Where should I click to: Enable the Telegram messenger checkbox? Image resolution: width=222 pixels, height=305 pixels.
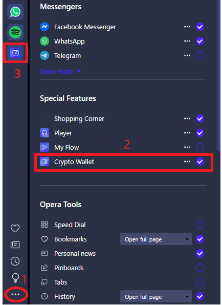pos(200,55)
